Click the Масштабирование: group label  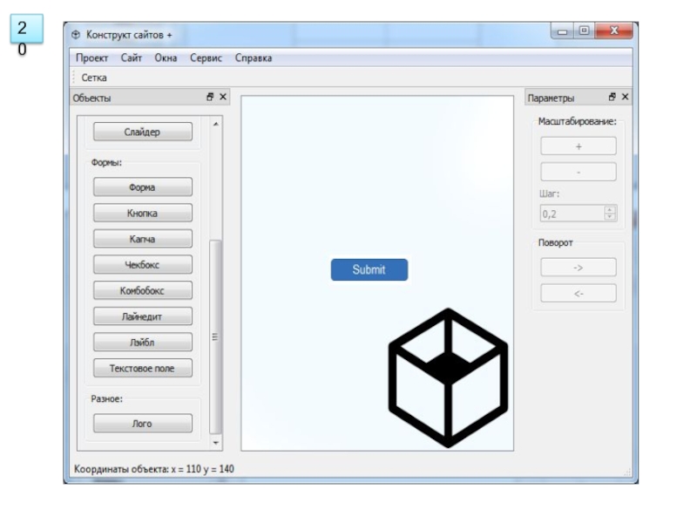pyautogui.click(x=577, y=121)
